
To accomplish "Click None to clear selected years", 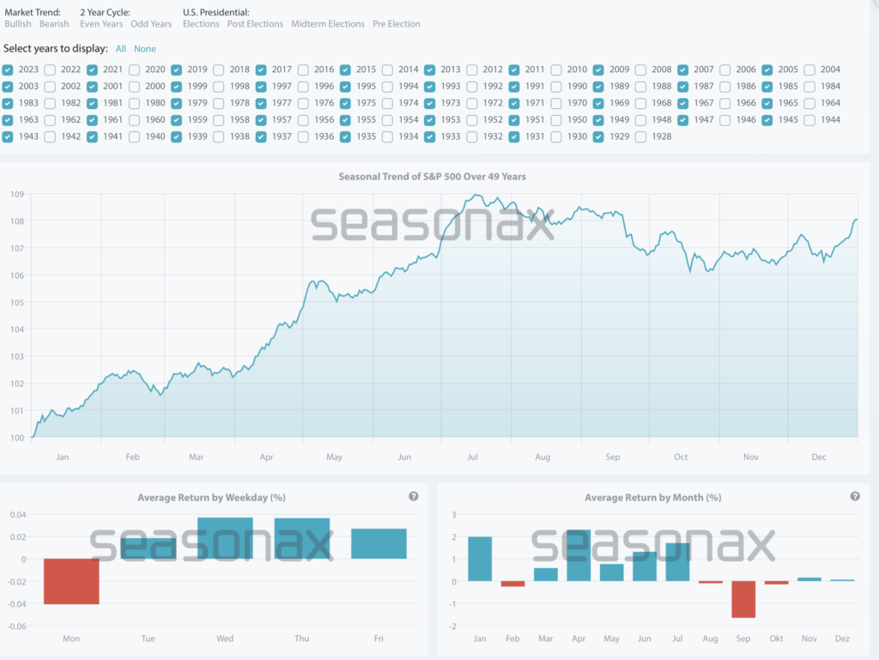I will point(145,49).
